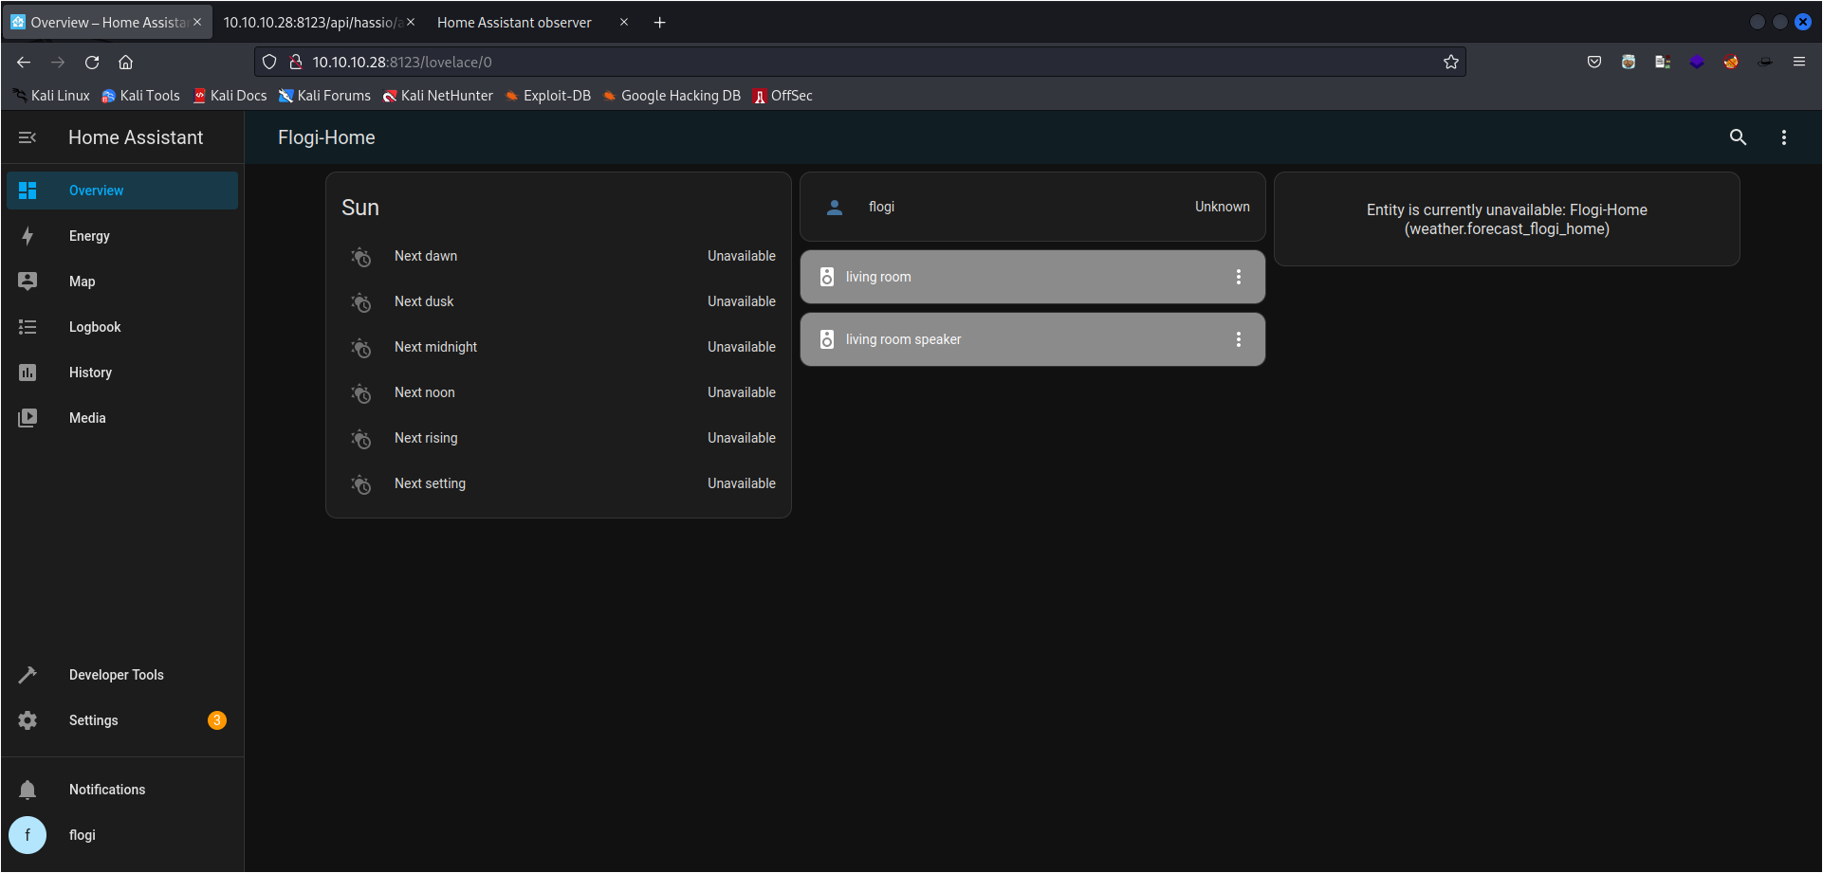The image size is (1823, 873).
Task: Close the Home Assistant observer tab
Action: pos(624,22)
